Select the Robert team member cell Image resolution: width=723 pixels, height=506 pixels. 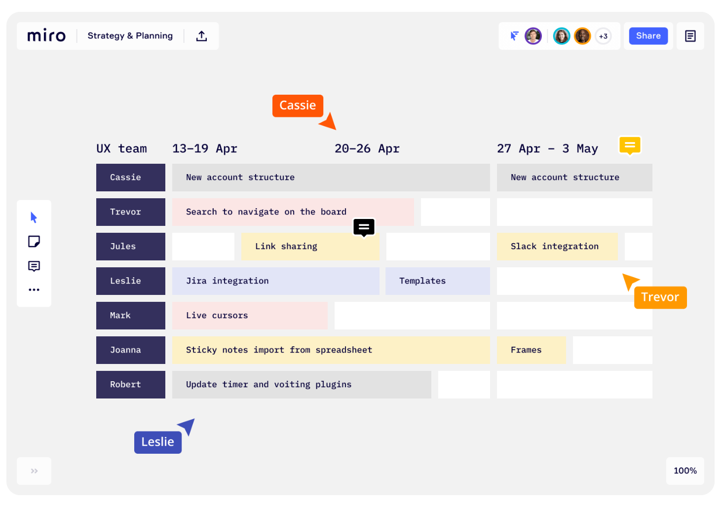pyautogui.click(x=131, y=385)
